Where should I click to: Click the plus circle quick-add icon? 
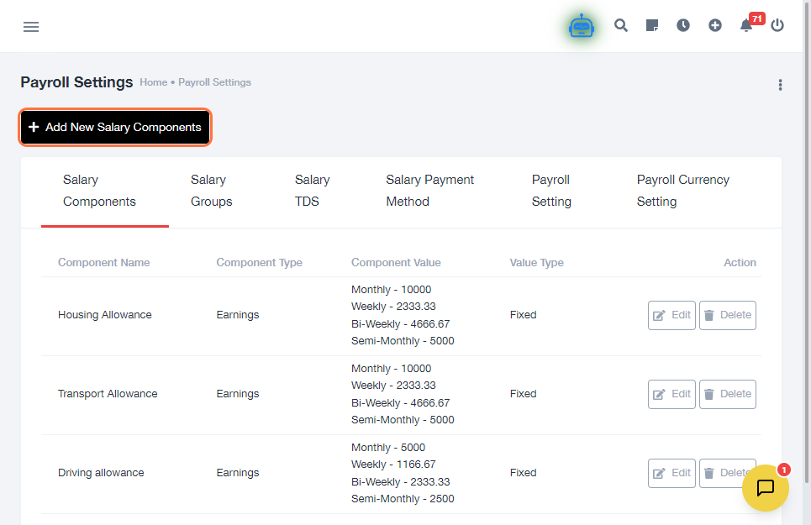(714, 26)
